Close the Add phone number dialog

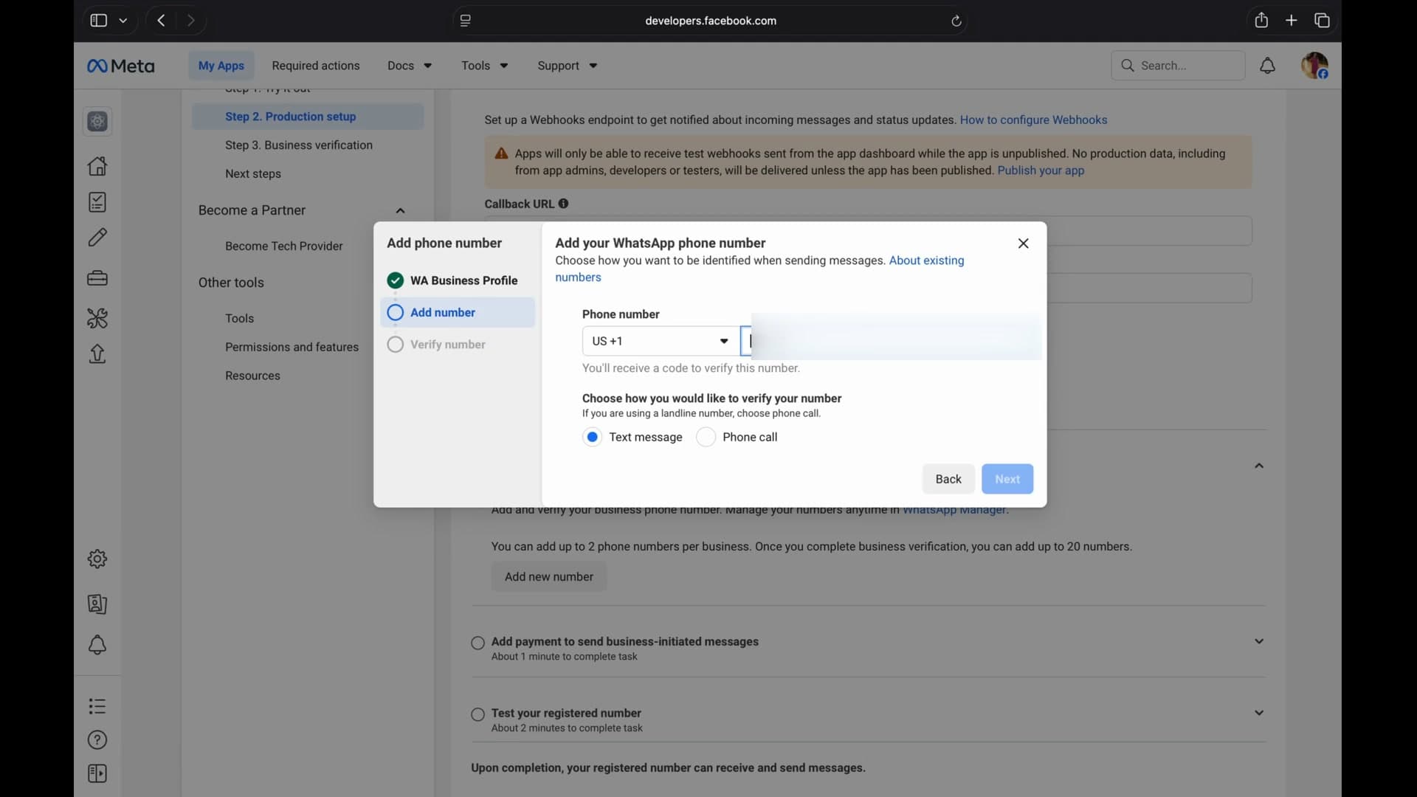1024,244
